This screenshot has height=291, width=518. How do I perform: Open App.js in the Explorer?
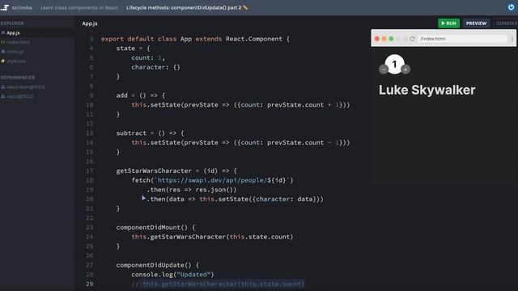click(13, 32)
